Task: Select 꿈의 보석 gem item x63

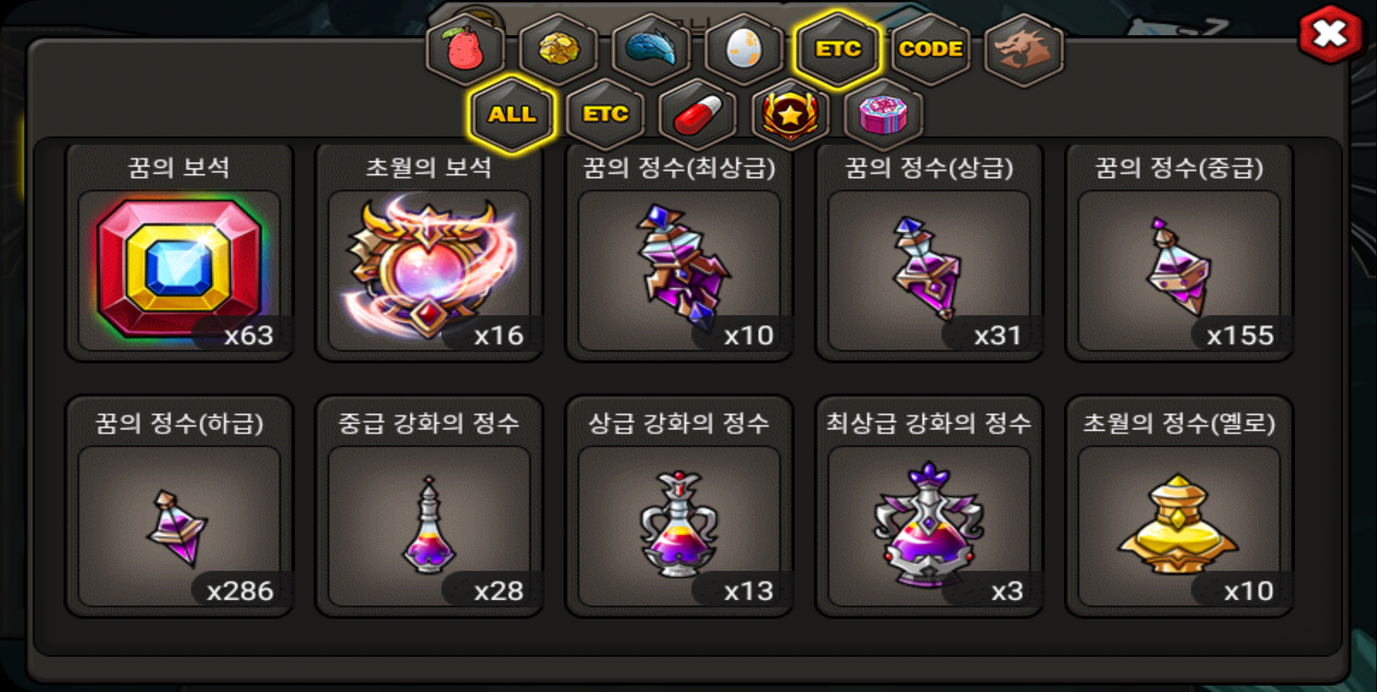Action: pos(179,252)
